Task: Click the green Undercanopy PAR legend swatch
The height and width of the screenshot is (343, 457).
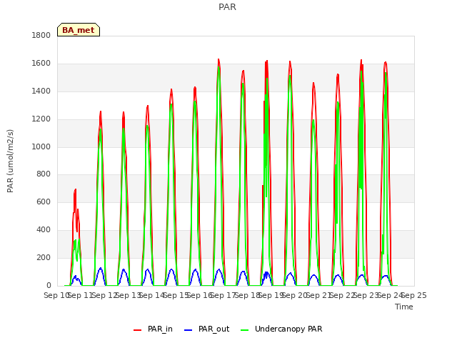Action: 245,330
